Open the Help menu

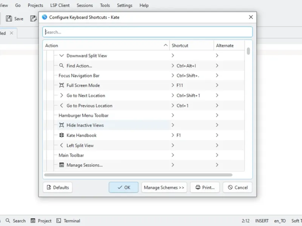click(144, 5)
